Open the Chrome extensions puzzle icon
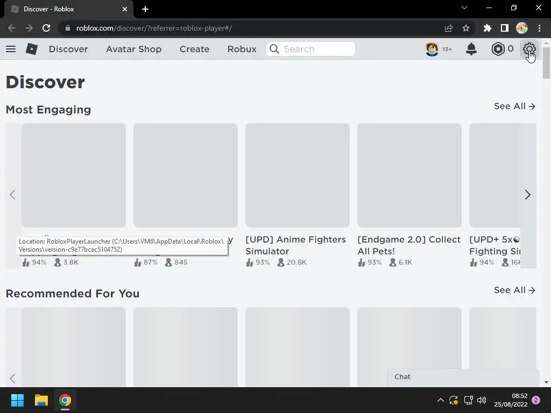This screenshot has height=413, width=551. coord(488,28)
